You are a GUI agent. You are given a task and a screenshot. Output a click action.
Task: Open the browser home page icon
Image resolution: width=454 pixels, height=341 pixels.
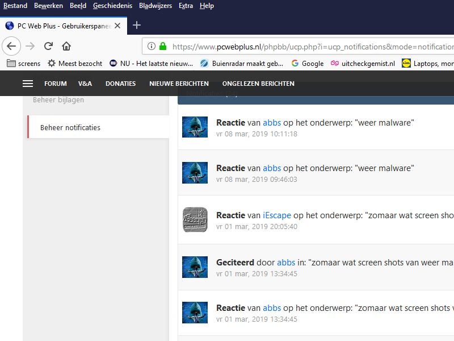tap(66, 46)
